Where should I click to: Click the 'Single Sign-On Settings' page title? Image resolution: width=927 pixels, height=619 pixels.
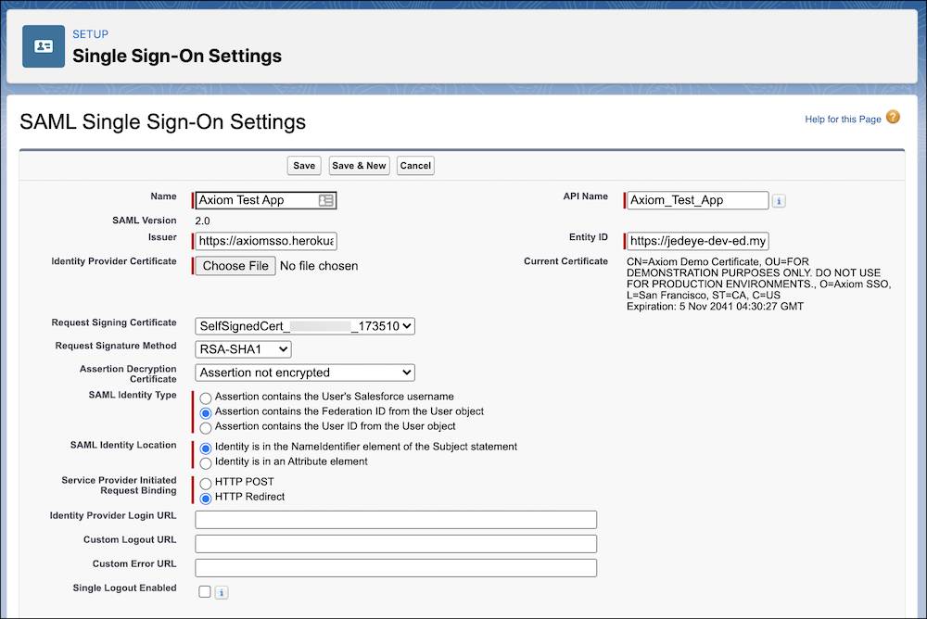(x=177, y=57)
